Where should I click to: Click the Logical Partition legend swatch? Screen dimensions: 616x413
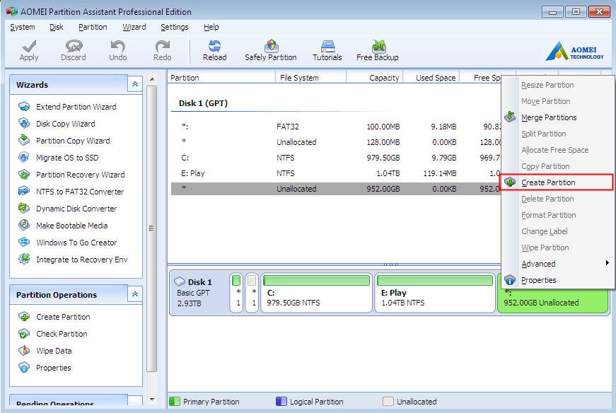281,401
